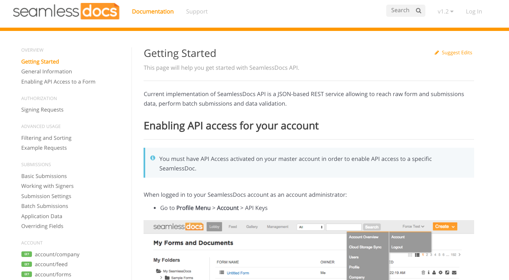The height and width of the screenshot is (280, 509).
Task: Open Signing Requests page
Action: (x=42, y=110)
